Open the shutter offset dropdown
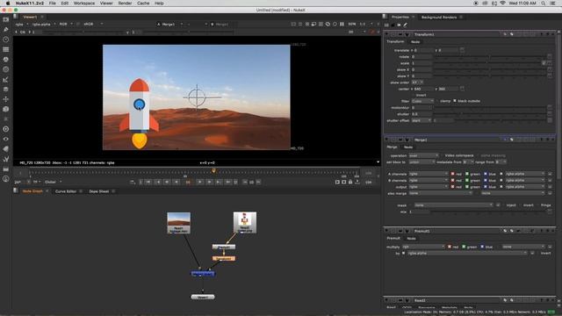 pos(421,120)
